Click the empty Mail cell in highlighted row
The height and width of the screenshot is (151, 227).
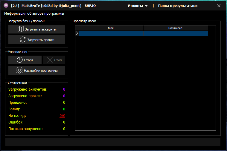[111, 33]
